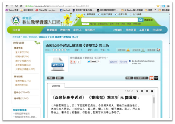Open 教育社群 in the navigation bar

[x=65, y=30]
